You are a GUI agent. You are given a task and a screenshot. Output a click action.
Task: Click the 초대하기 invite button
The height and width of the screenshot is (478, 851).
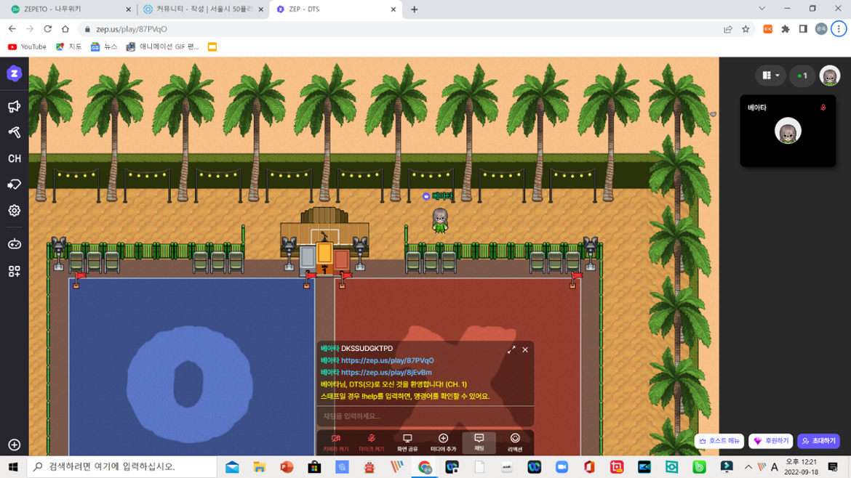pos(818,441)
